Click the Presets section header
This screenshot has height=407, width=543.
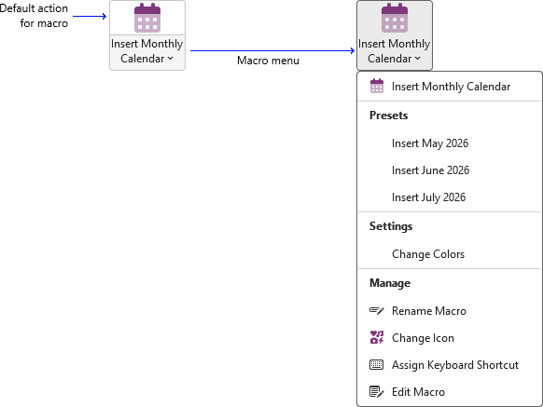pos(388,115)
